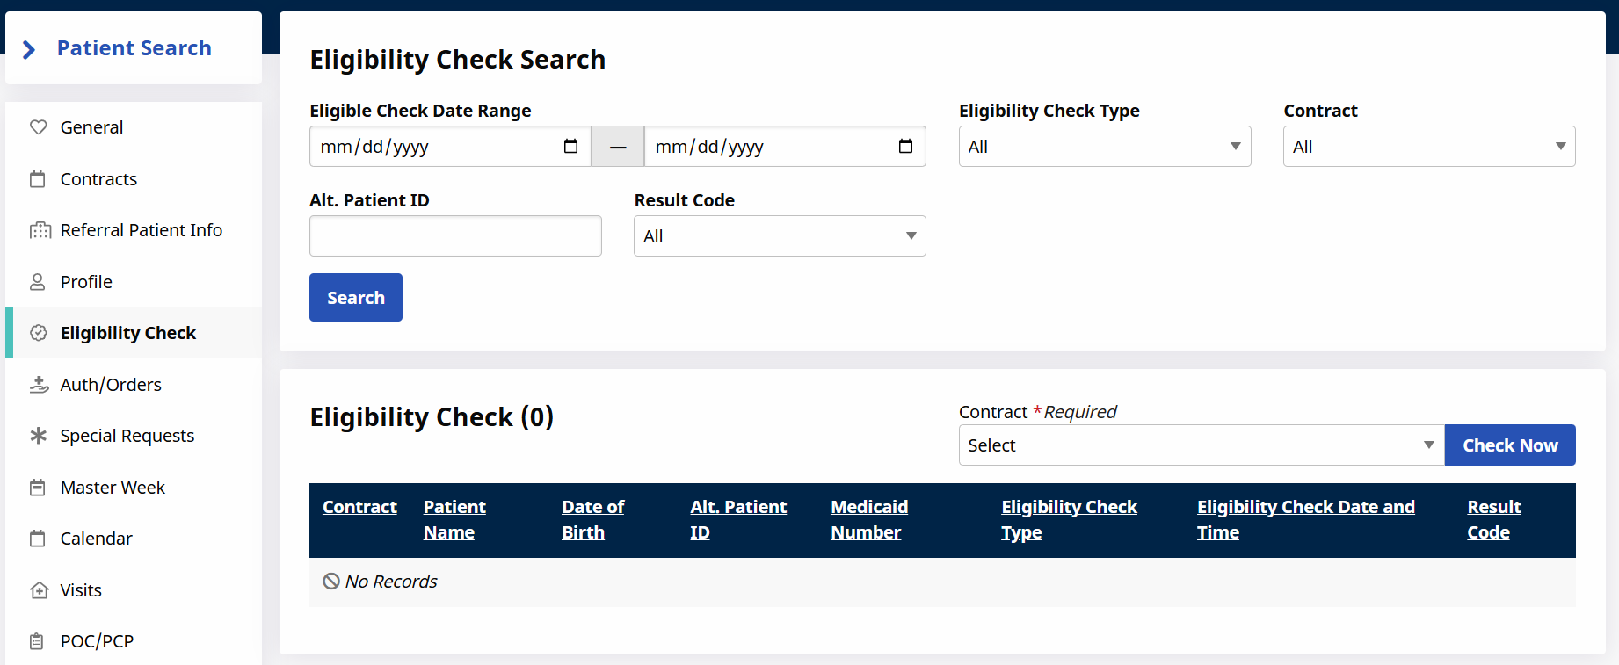Image resolution: width=1619 pixels, height=665 pixels.
Task: Expand the Patient Search chevron
Action: click(29, 49)
